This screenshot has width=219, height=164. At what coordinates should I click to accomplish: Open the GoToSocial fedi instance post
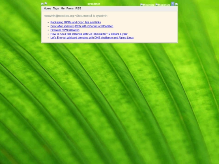click(x=89, y=34)
